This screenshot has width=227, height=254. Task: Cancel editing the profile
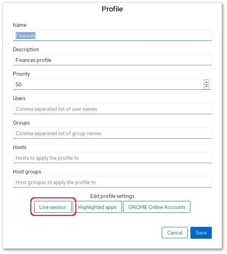(x=175, y=233)
